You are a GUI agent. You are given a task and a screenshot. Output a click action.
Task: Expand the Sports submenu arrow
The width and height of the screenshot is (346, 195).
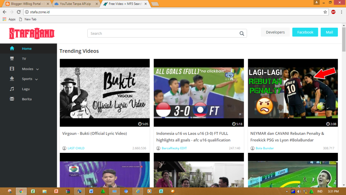36,79
